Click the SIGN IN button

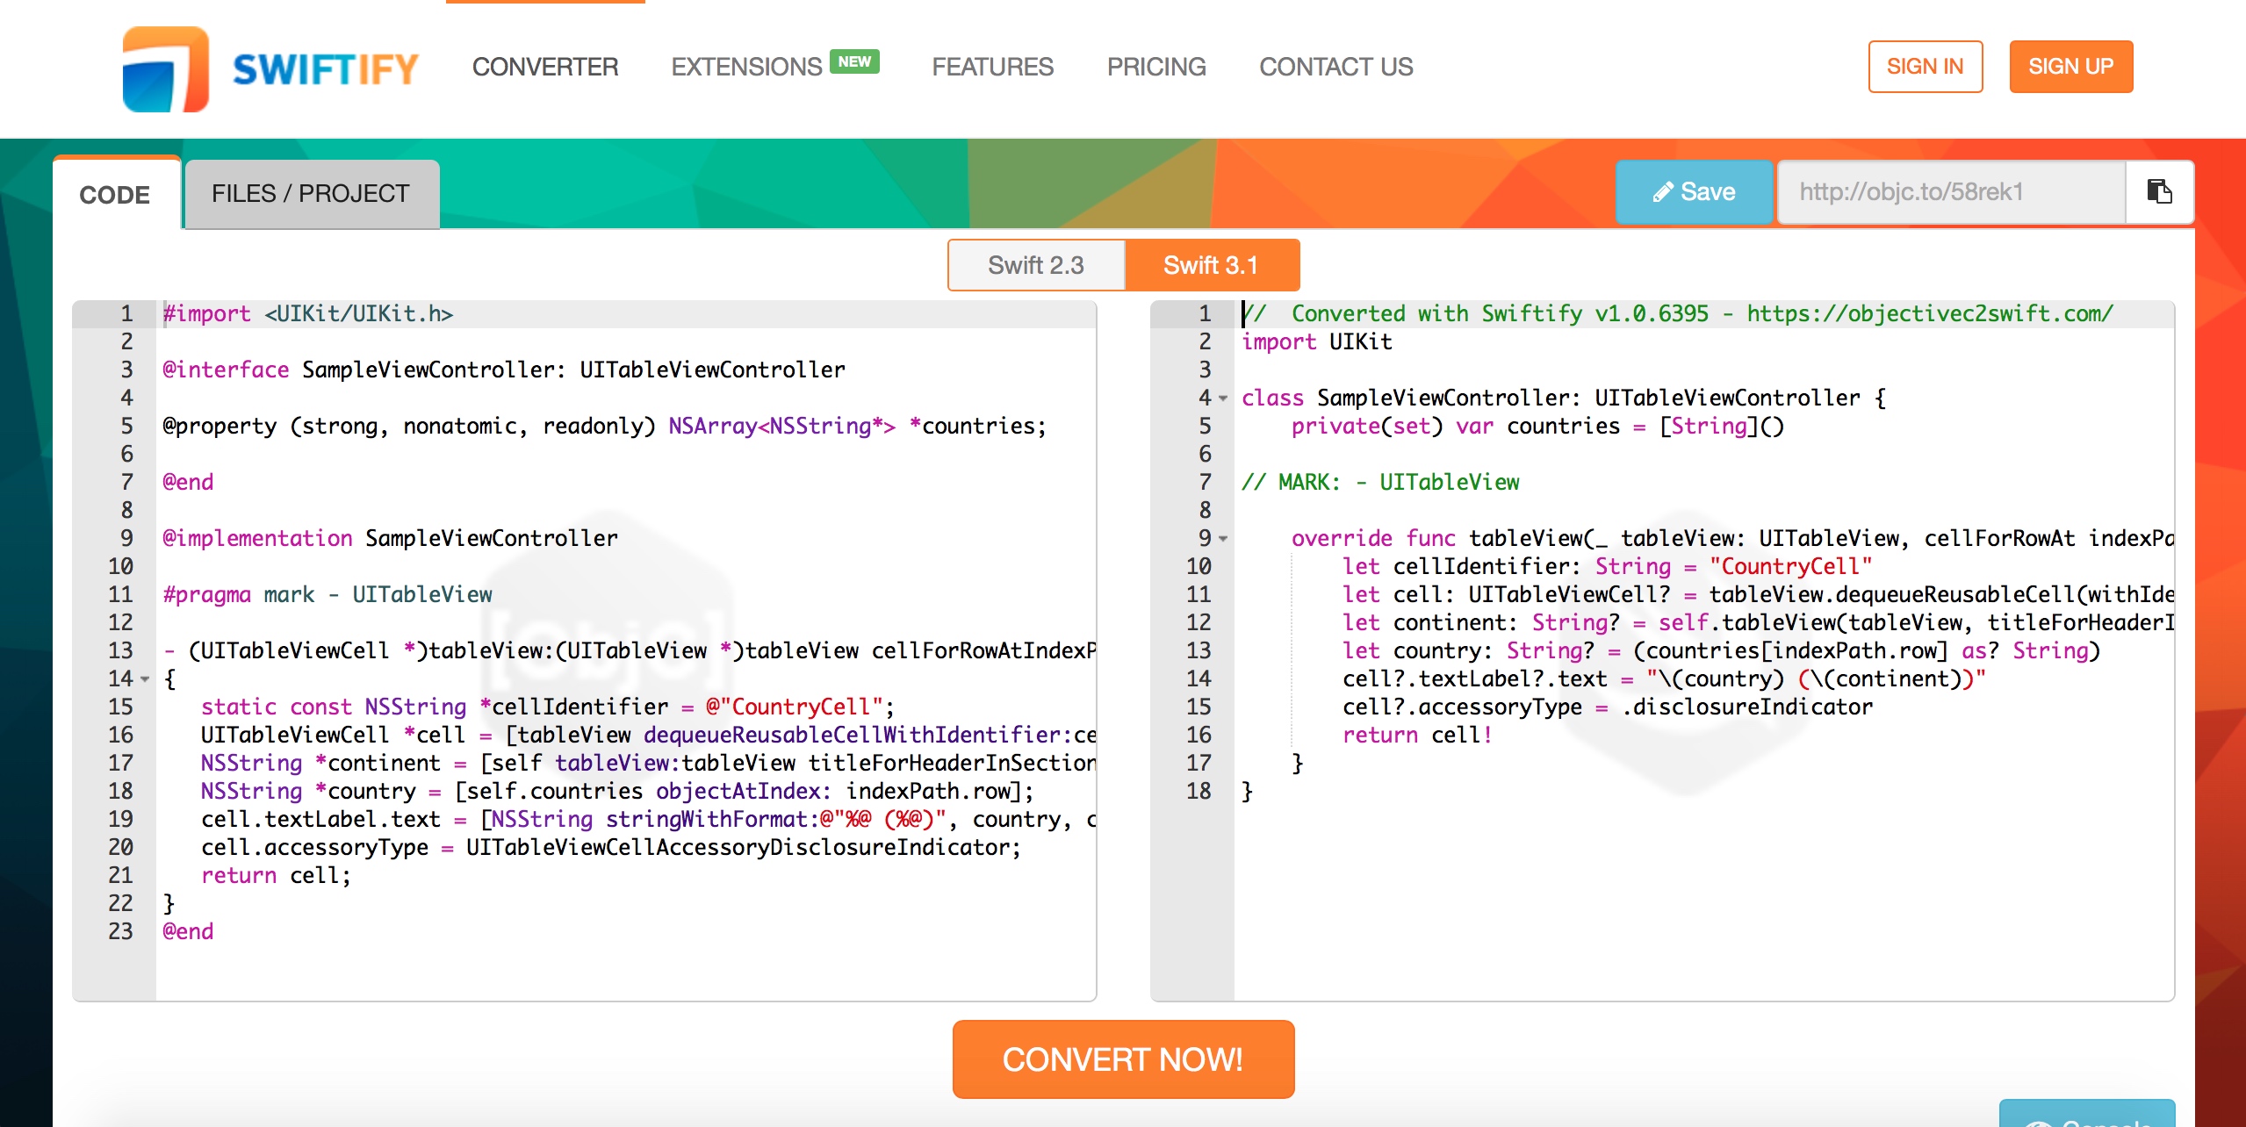(1925, 67)
